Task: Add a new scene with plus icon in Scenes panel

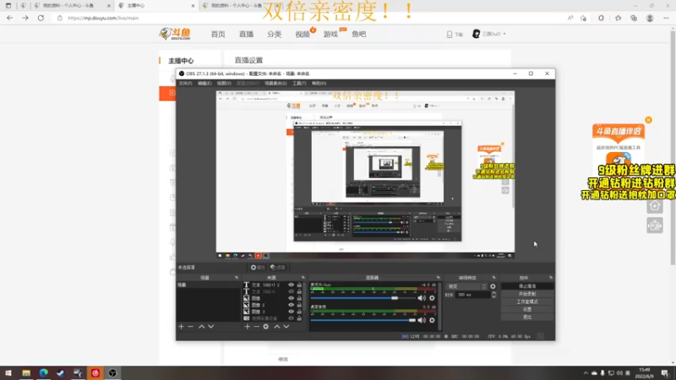Action: 181,327
